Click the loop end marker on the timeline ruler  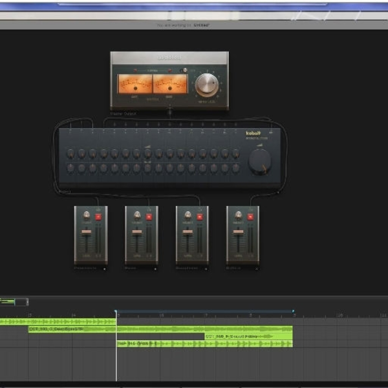click(293, 311)
